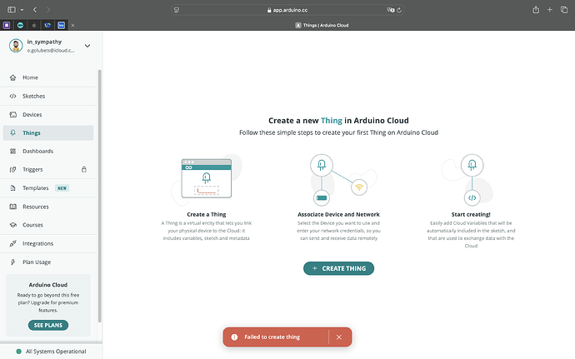Click the Resources book icon
This screenshot has width=575, height=359.
click(12, 207)
